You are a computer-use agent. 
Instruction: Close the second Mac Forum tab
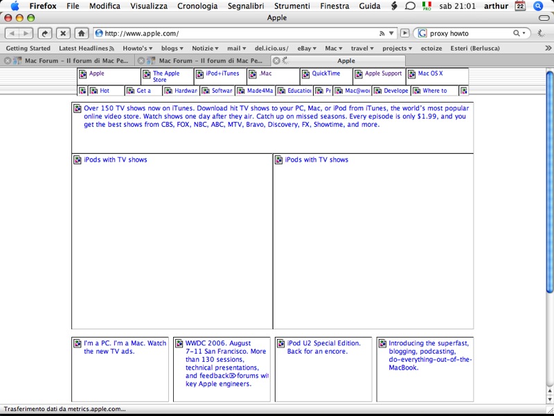coord(141,61)
